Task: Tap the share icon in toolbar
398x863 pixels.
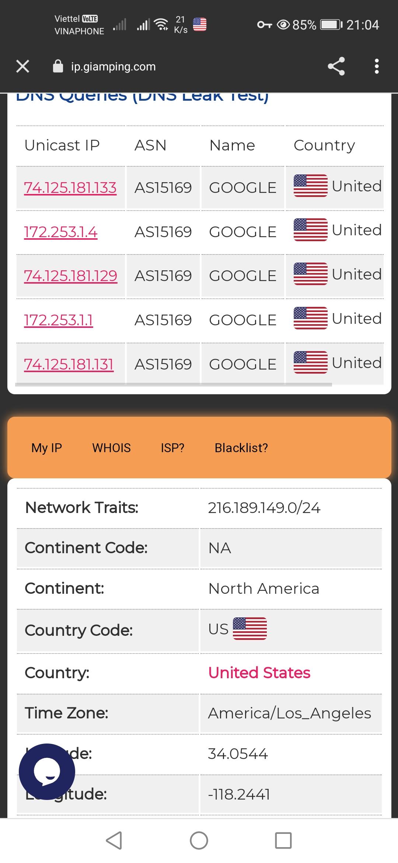Action: point(336,66)
